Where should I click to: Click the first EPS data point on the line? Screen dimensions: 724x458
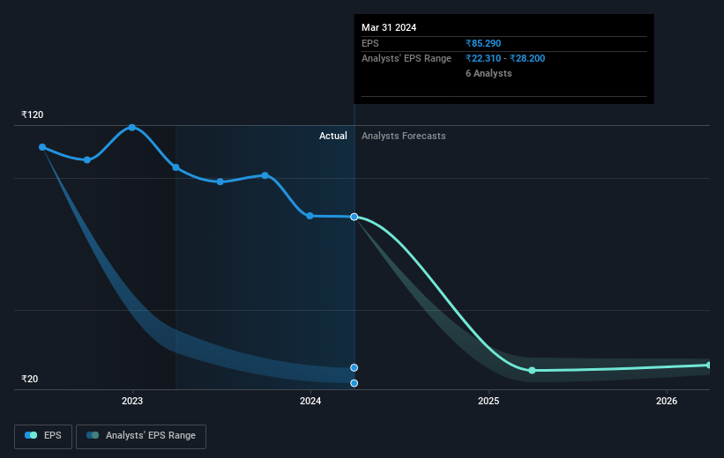point(42,147)
